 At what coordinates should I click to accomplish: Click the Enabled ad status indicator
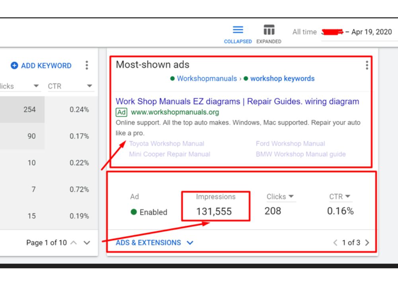(x=149, y=212)
